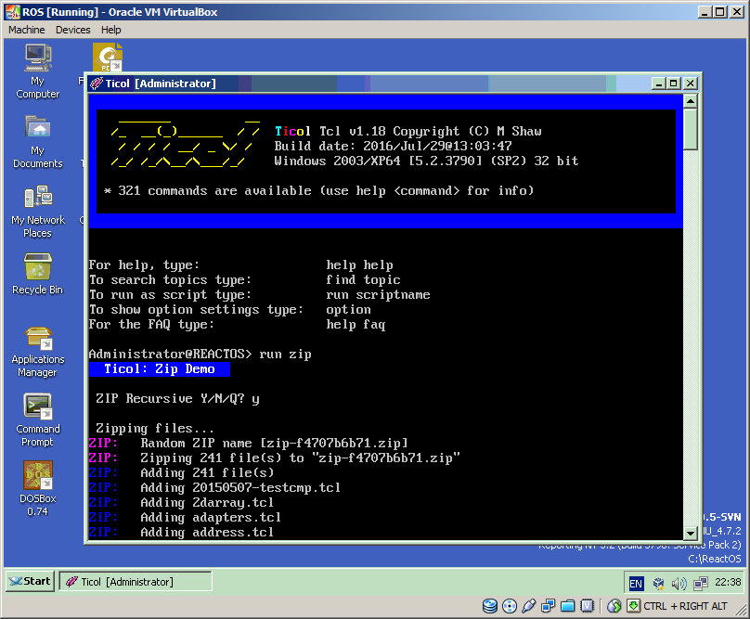The image size is (750, 619).
Task: Select the DOSBox 0.74 desktop icon
Action: tap(38, 489)
